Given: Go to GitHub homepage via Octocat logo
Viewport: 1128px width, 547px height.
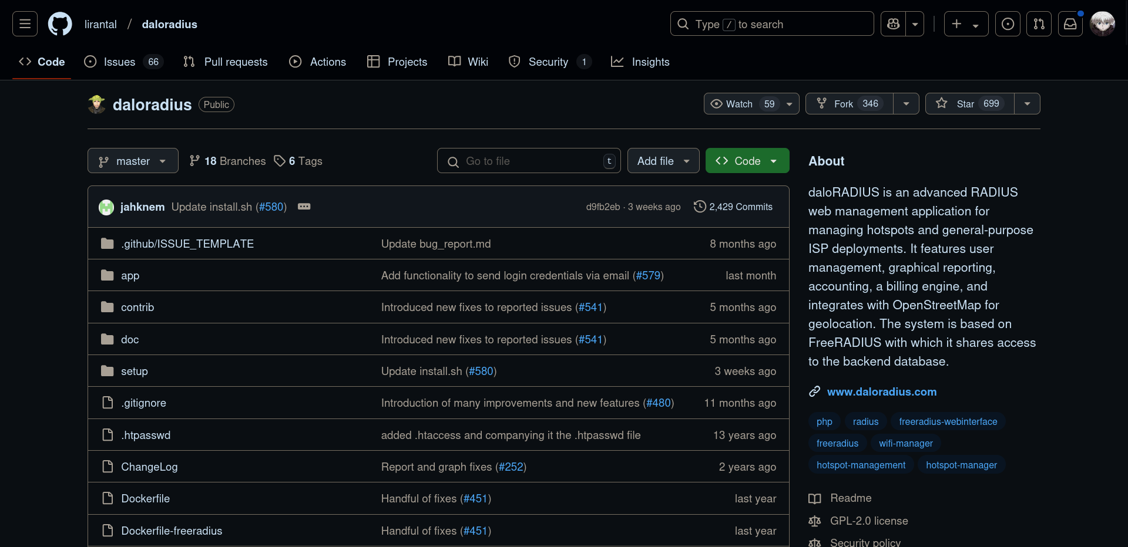Looking at the screenshot, I should coord(60,24).
